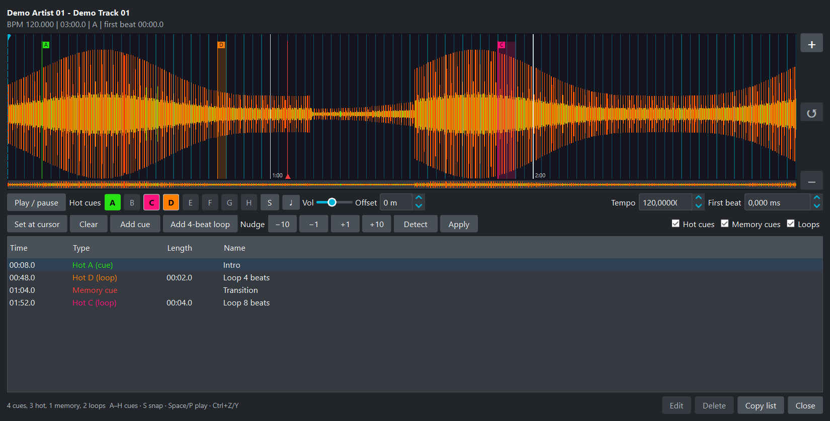This screenshot has width=830, height=421.
Task: Zoom in waveform with plus button
Action: [811, 43]
